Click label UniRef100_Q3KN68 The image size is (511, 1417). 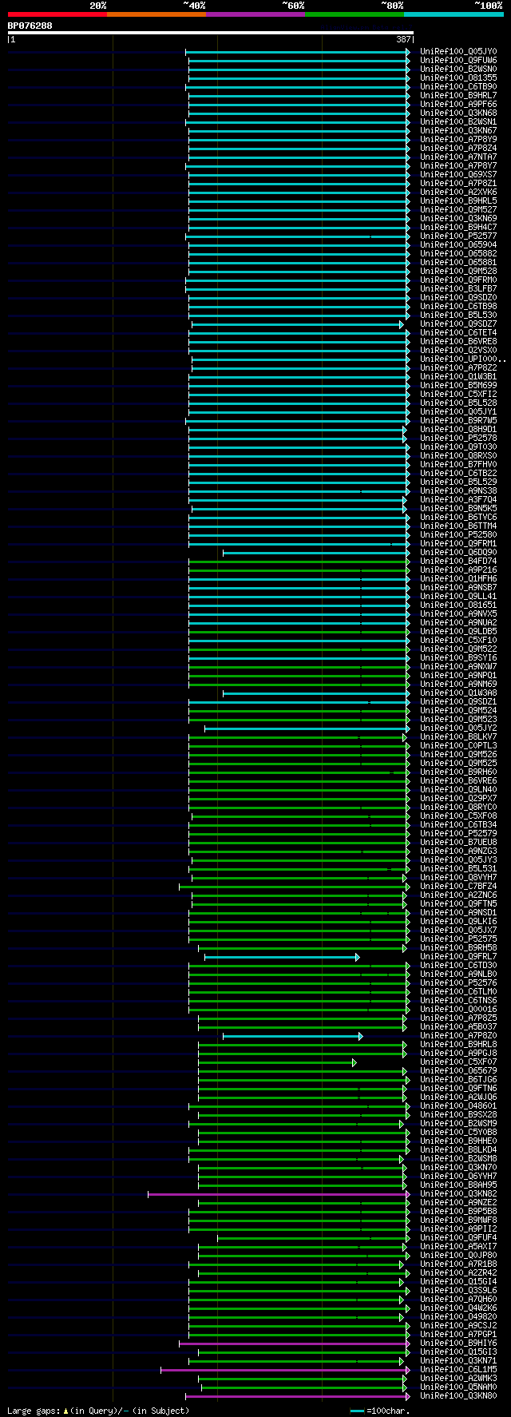(458, 113)
